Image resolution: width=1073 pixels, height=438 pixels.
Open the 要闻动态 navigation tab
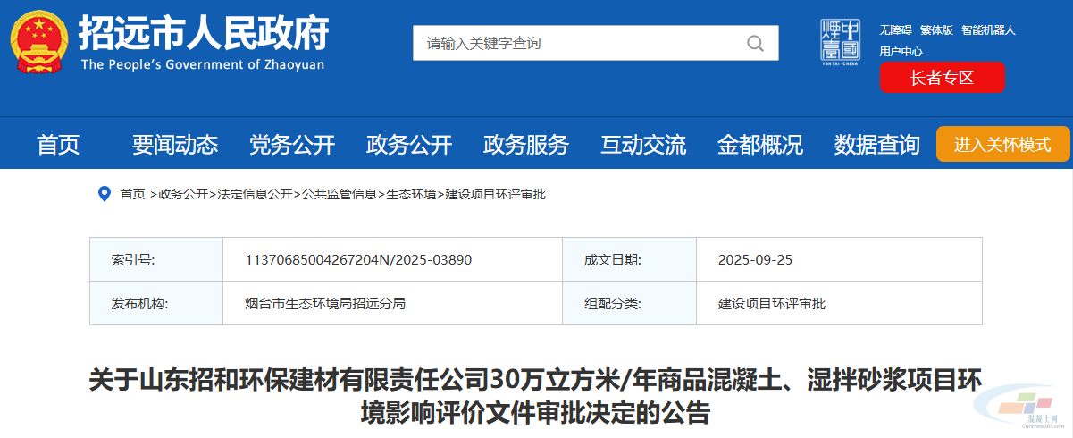pos(175,144)
